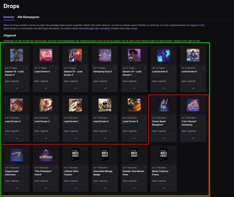Viewport: 234px width, 197px height.
Task: Select Season 10 - Load Screen 2 thumbnail
Action: pyautogui.click(x=75, y=55)
